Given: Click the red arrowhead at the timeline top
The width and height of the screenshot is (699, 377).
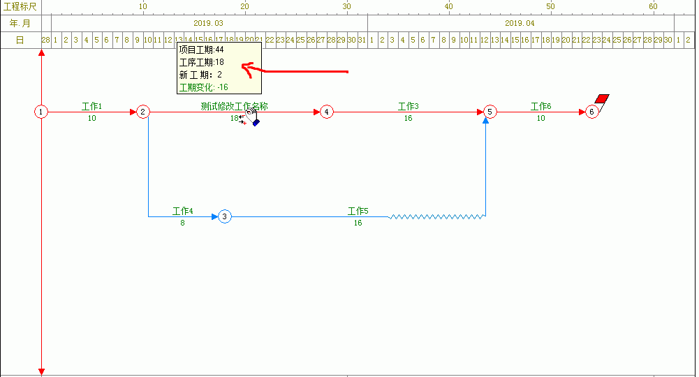Looking at the screenshot, I should click(41, 53).
